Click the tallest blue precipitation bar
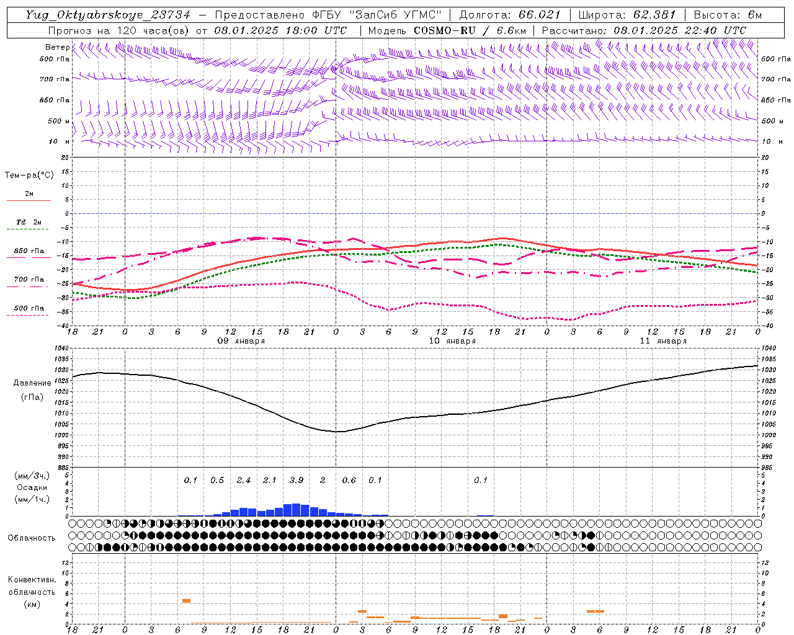Viewport: 794px width, 635px height. [296, 510]
